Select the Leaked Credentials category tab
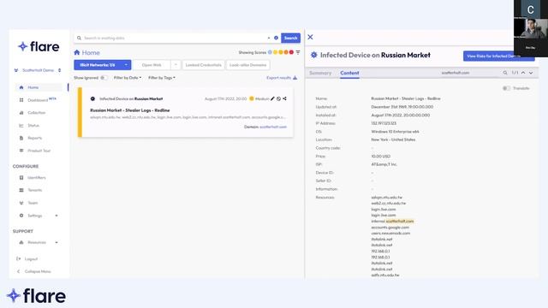Image resolution: width=548 pixels, height=308 pixels. click(204, 65)
